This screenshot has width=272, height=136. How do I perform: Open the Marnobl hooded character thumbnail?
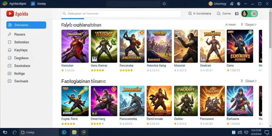click(x=186, y=46)
